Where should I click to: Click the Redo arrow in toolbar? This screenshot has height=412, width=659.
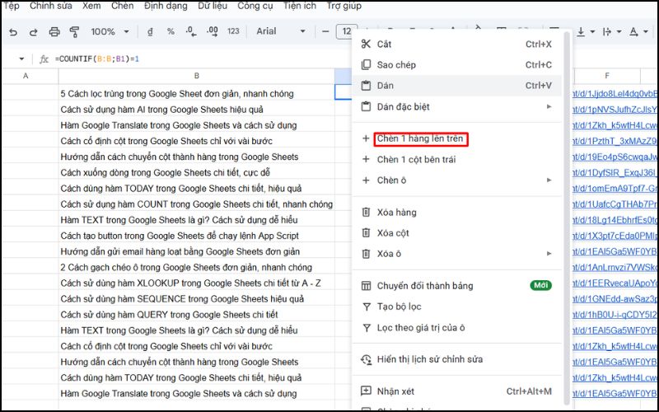(x=34, y=32)
